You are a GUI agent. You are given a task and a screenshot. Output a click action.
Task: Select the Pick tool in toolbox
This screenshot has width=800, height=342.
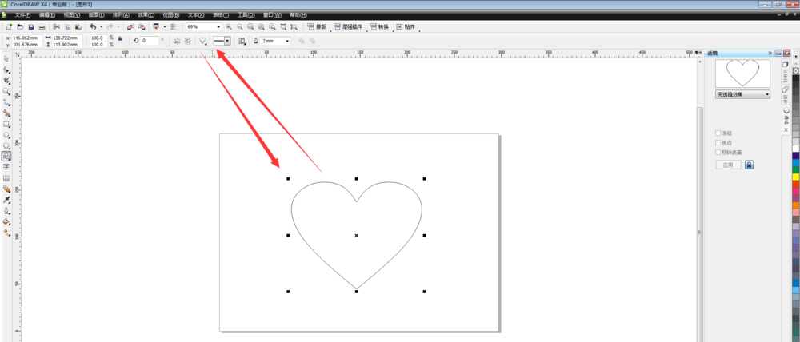6,59
